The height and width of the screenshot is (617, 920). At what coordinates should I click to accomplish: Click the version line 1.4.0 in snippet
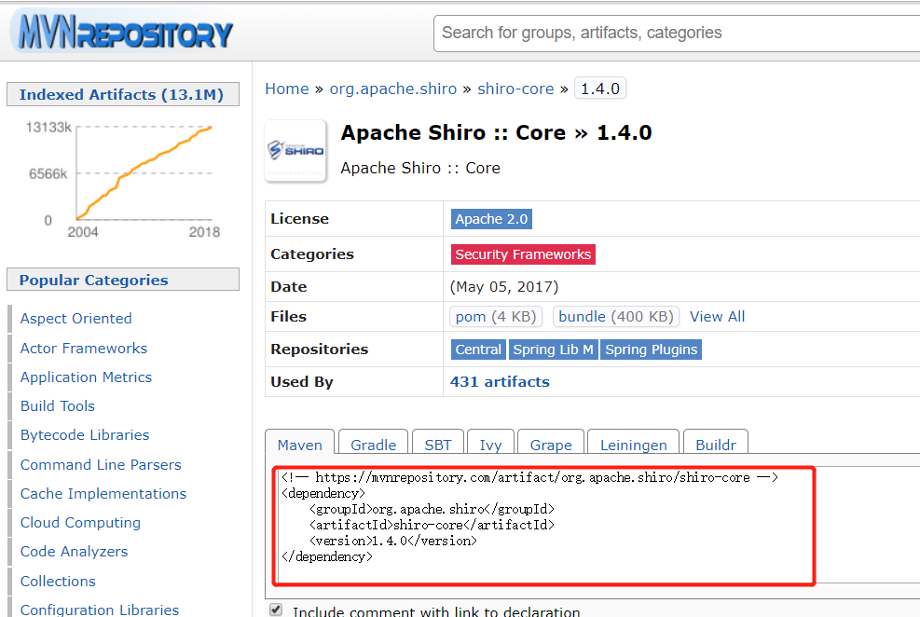393,541
